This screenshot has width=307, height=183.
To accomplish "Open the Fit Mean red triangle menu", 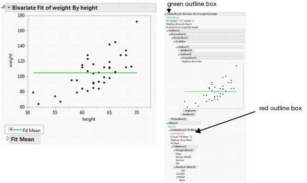I will coord(11,130).
